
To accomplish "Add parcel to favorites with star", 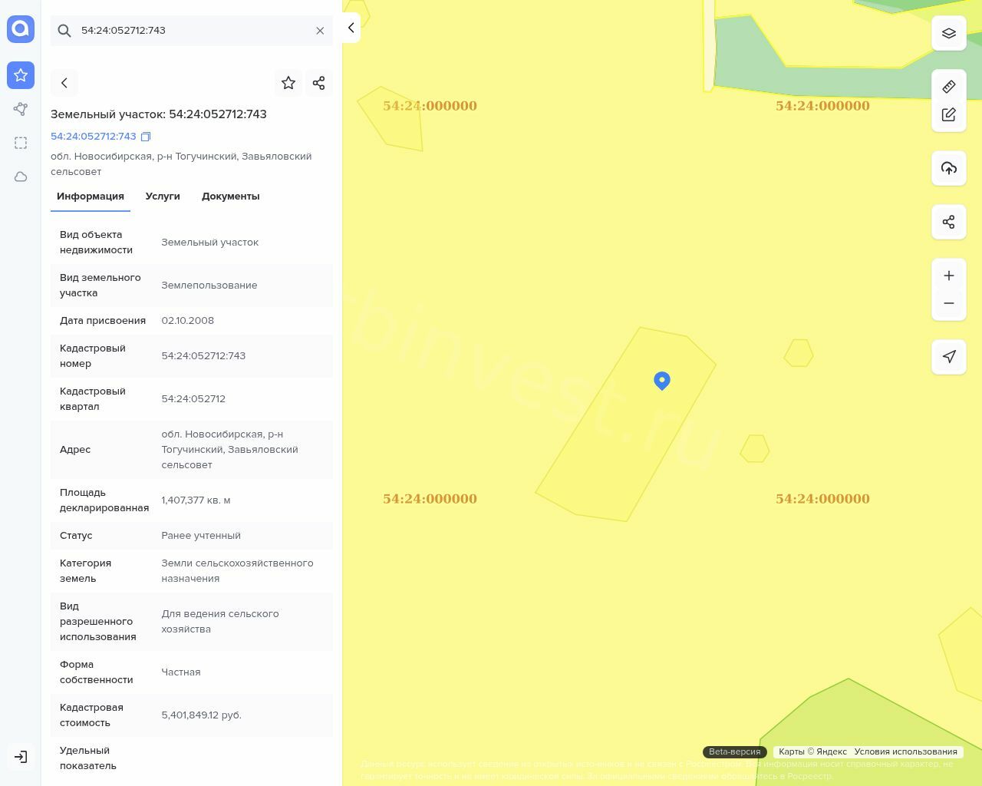I will click(288, 83).
